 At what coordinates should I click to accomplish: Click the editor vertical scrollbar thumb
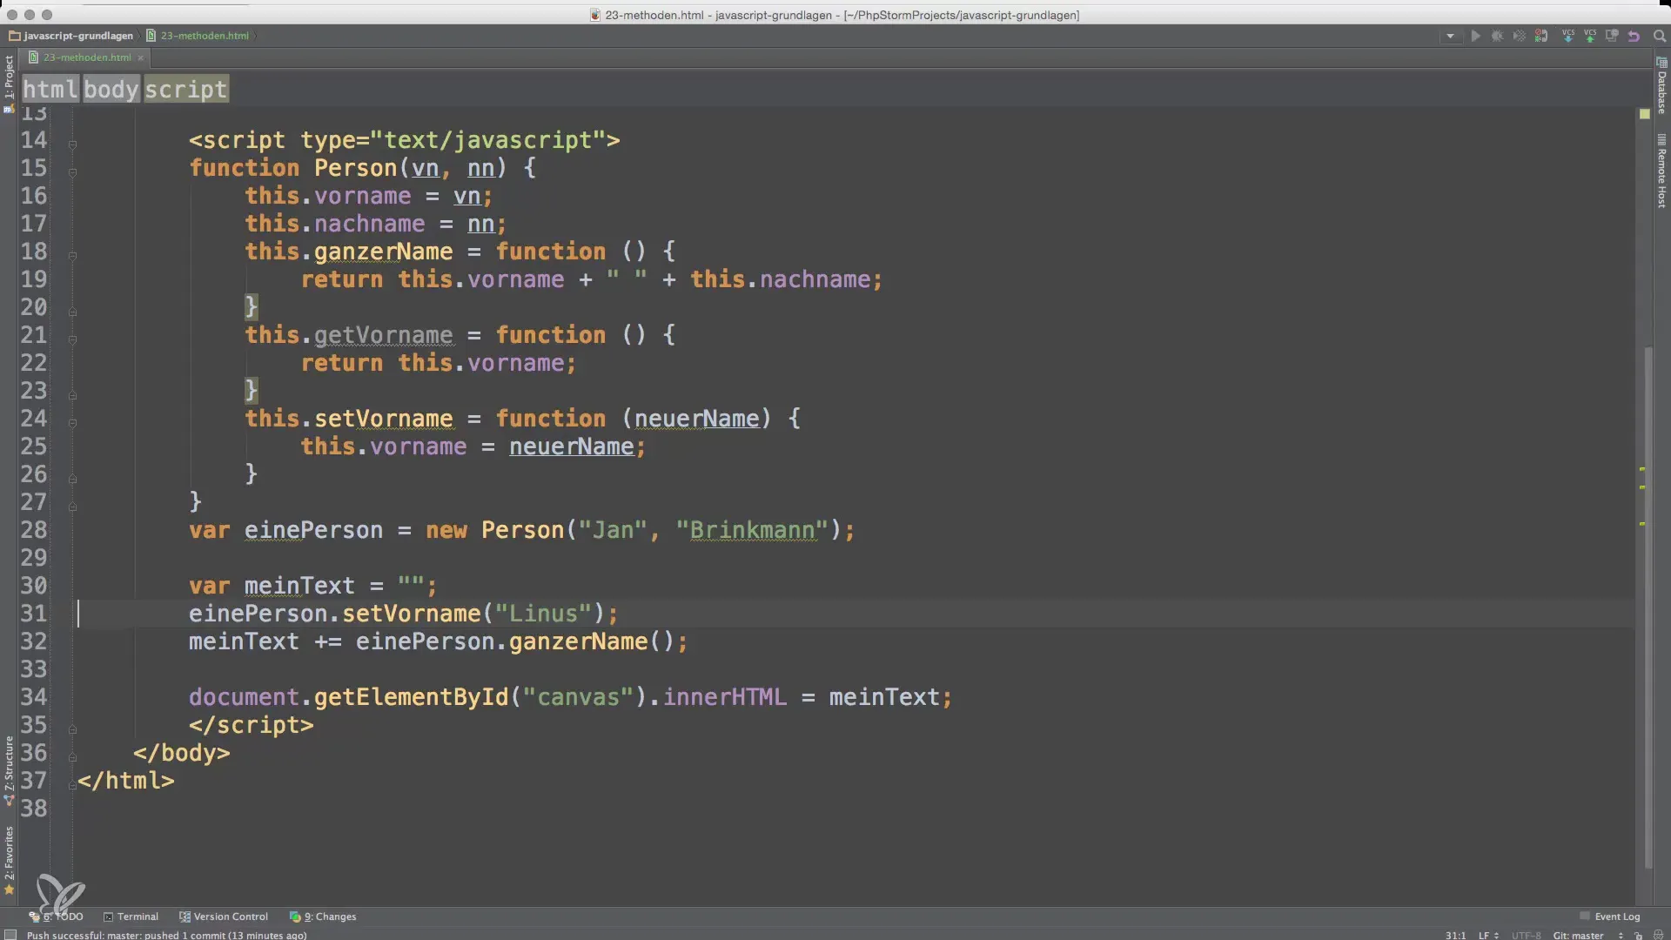click(x=1648, y=607)
